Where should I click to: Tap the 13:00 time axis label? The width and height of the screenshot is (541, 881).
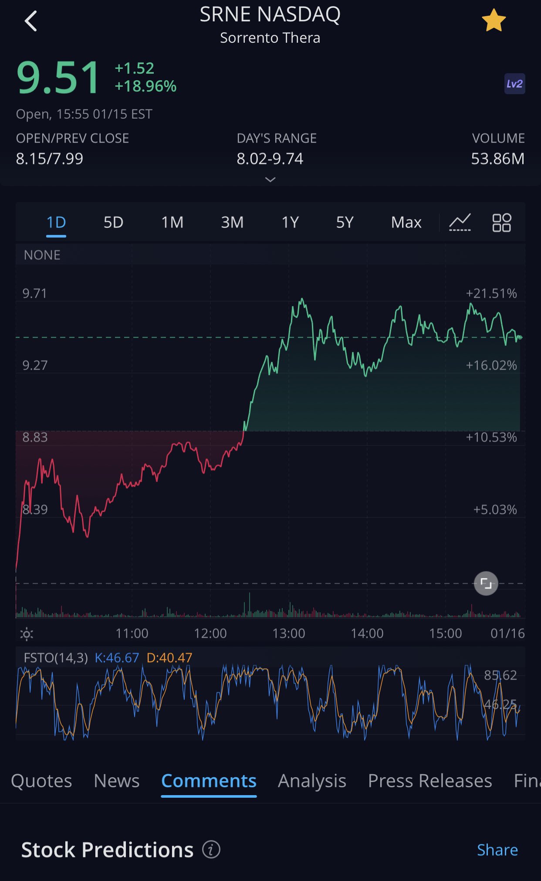click(289, 633)
